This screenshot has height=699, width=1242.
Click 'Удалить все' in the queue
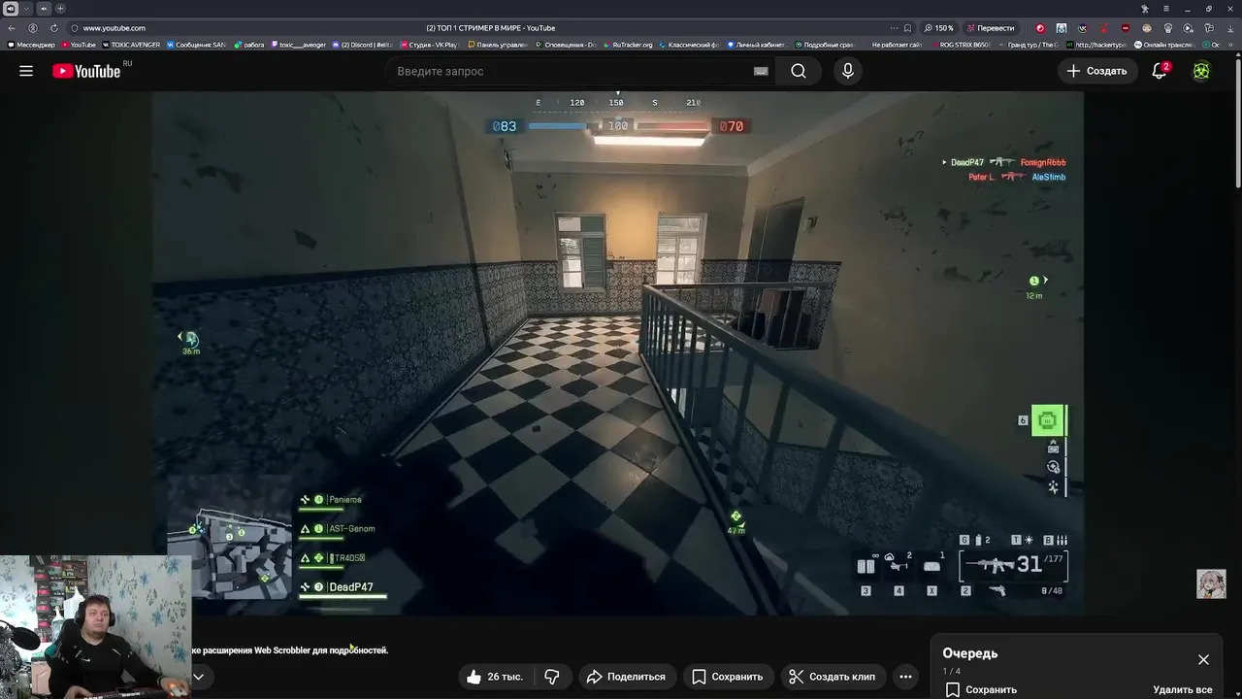(x=1182, y=689)
